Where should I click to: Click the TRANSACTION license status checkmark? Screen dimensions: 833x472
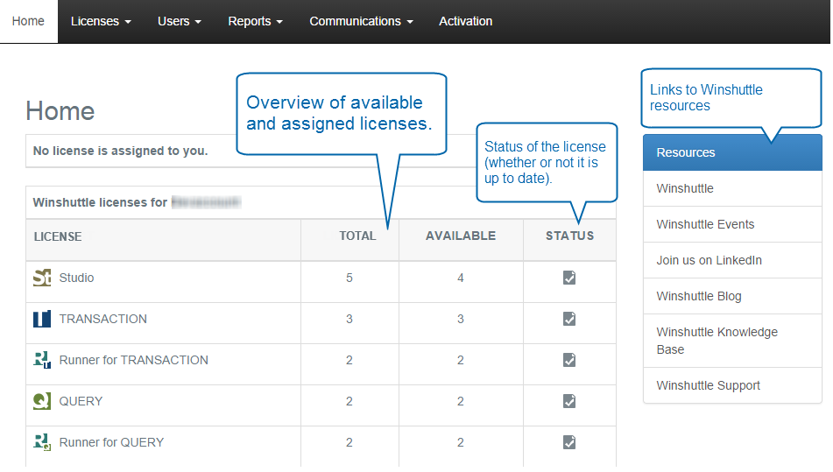tap(569, 319)
